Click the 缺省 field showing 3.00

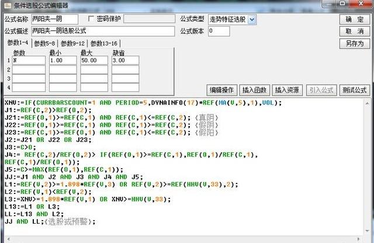(x=125, y=60)
